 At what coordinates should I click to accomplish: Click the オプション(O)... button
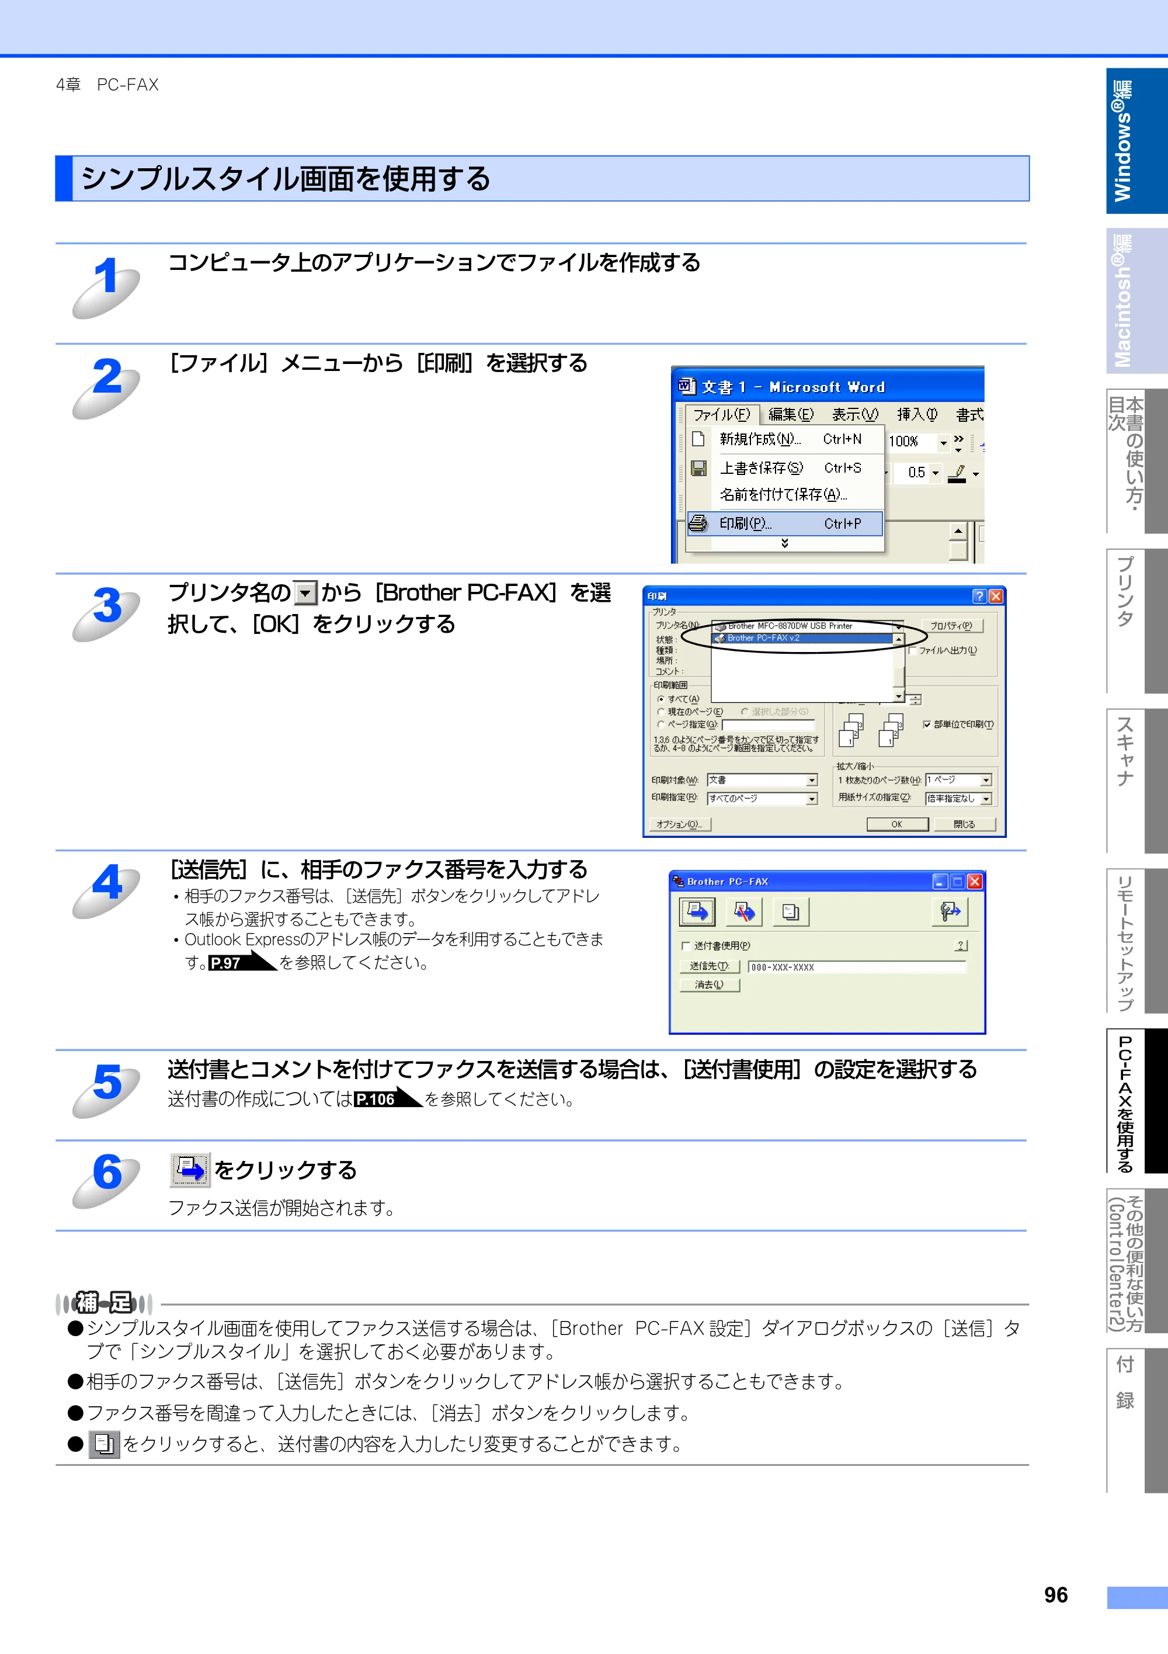pos(679,824)
